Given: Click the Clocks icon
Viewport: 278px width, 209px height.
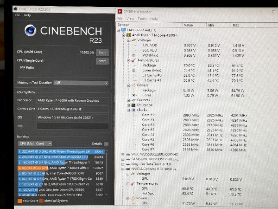Looking at the screenshot, I should point(133,110).
